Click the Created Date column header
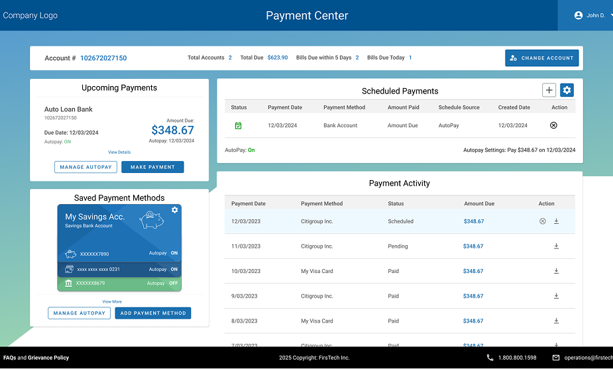613x369 pixels. [514, 107]
